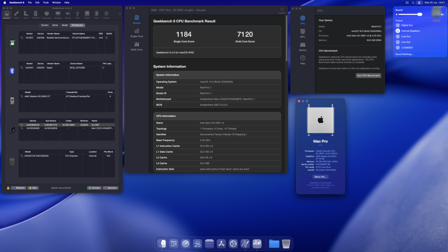Open Single-Core view in Geekbench sidebar

[x=137, y=33]
